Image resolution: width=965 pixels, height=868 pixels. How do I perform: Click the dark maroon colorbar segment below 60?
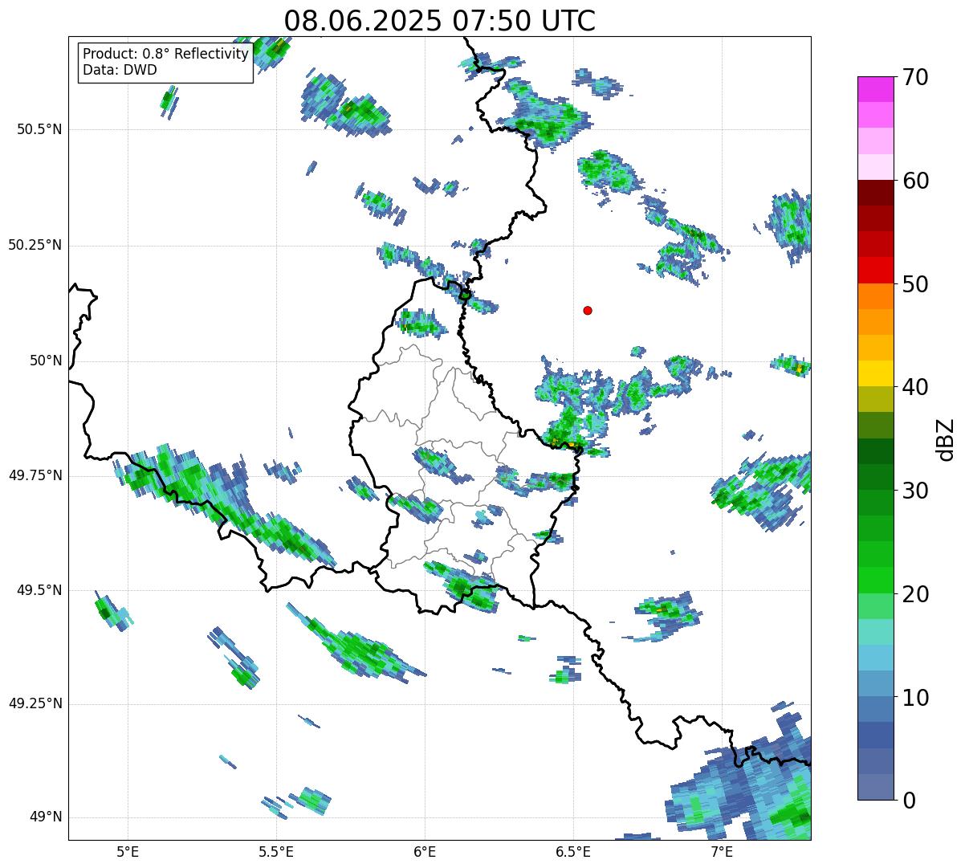[876, 193]
